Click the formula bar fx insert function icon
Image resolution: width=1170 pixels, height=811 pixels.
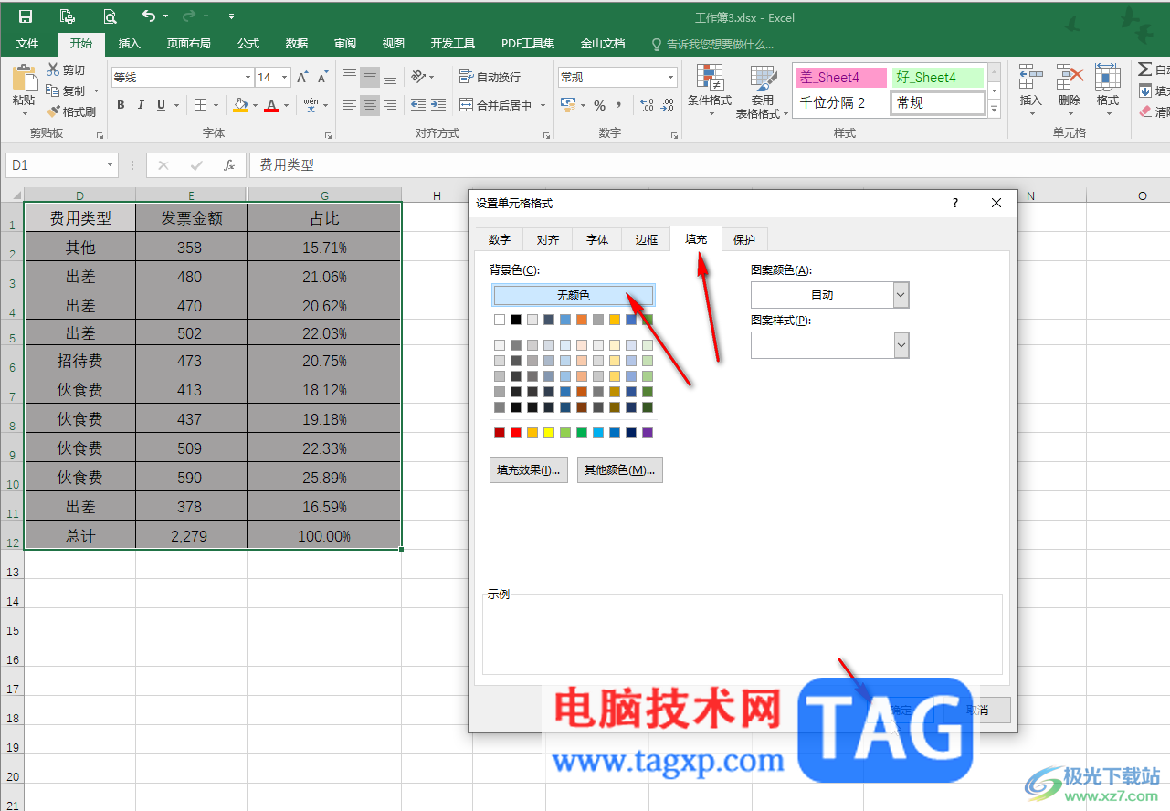point(229,165)
